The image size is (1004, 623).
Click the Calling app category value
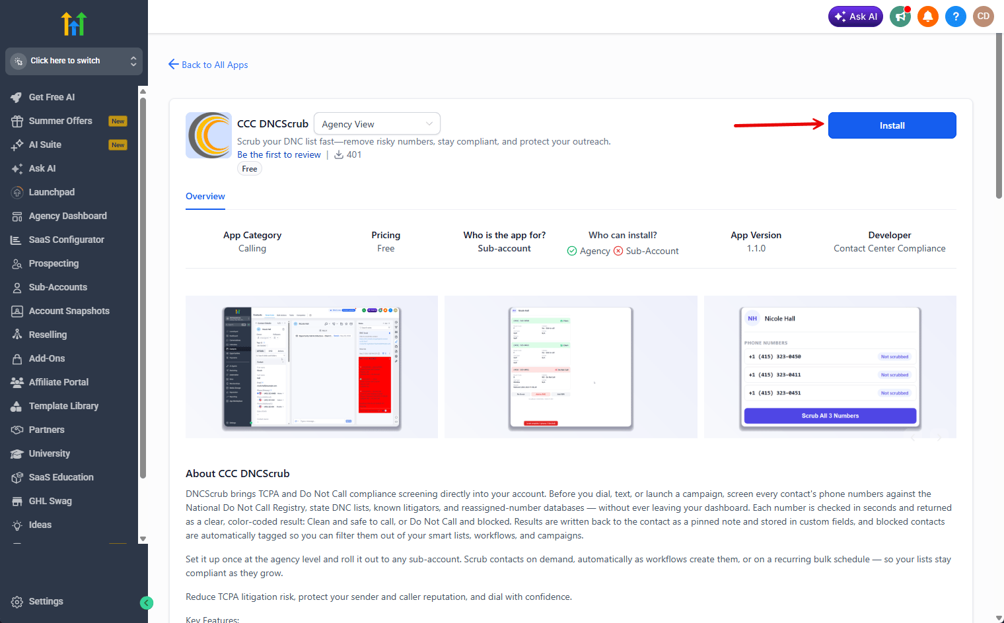(x=252, y=249)
